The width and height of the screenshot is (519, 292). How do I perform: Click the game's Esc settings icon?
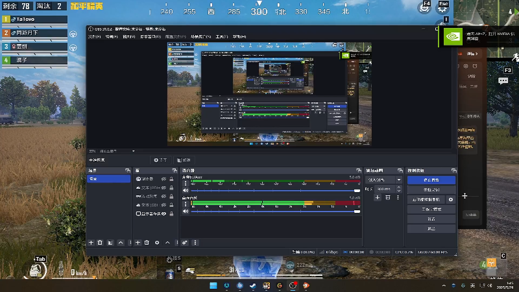(x=443, y=6)
